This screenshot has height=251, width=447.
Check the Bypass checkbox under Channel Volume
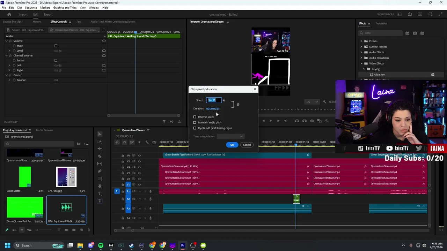[56, 60]
